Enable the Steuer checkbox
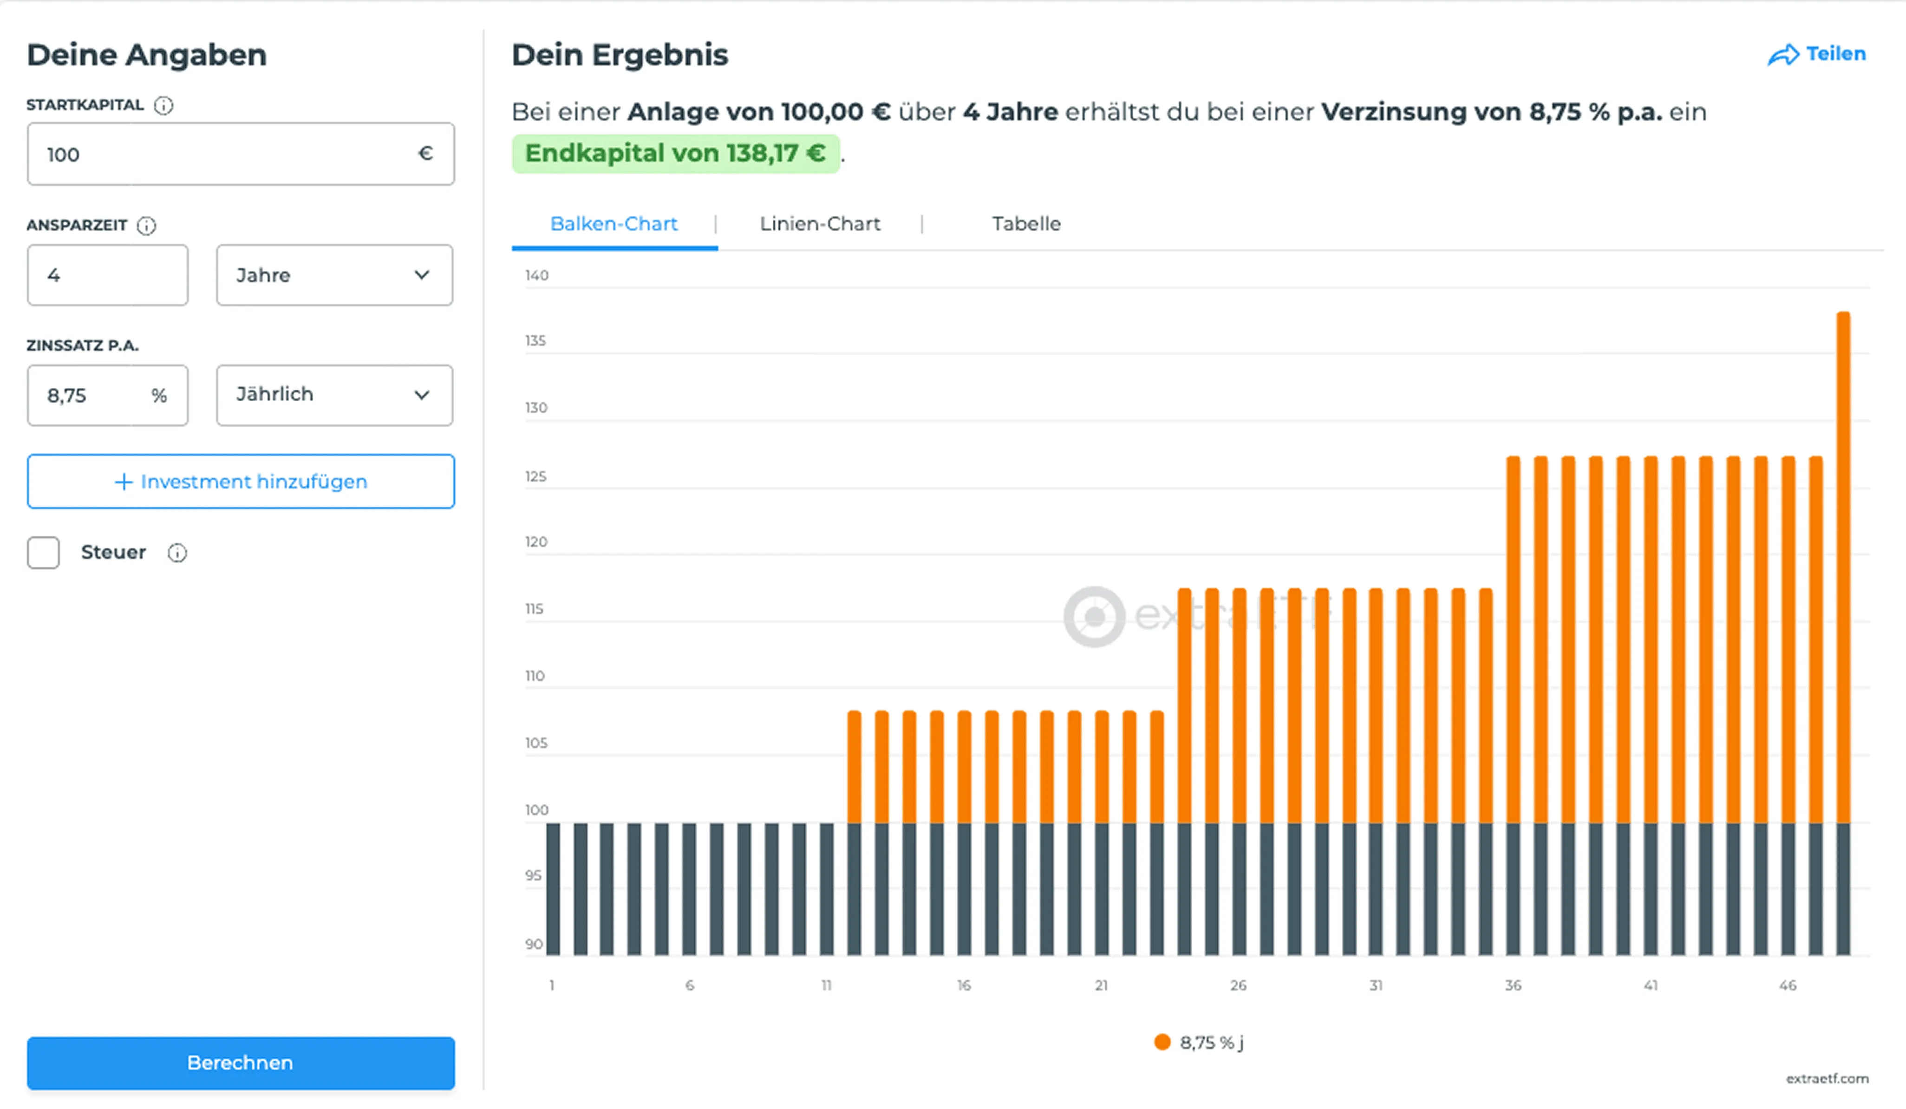Screen dimensions: 1906x1109 click(x=43, y=553)
